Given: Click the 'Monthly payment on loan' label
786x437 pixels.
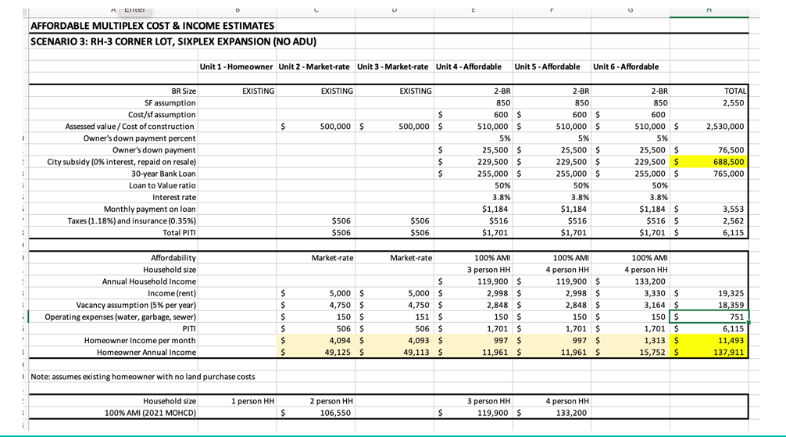Looking at the screenshot, I should click(x=150, y=210).
